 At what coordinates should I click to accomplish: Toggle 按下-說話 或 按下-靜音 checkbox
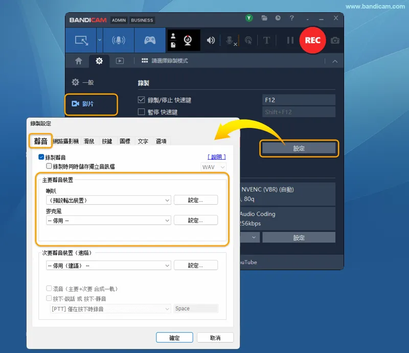pyautogui.click(x=49, y=298)
